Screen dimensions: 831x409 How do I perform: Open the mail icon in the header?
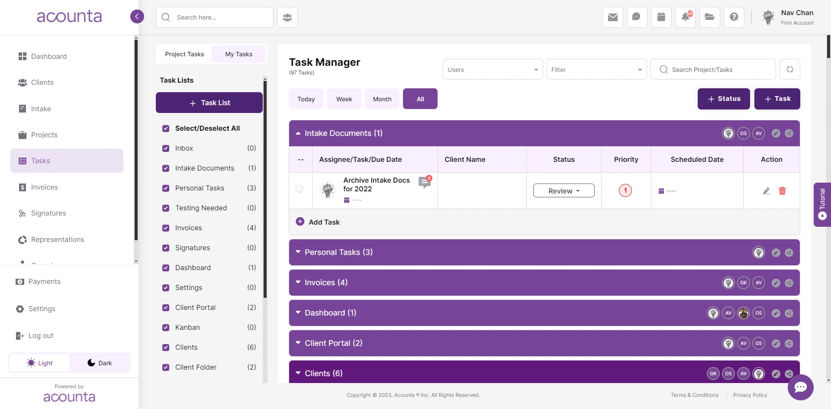click(x=612, y=17)
